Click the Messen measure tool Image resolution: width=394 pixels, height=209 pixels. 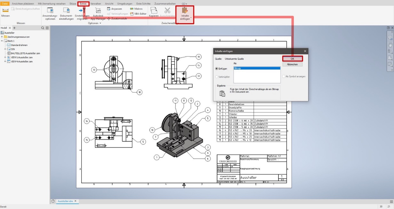(5, 12)
